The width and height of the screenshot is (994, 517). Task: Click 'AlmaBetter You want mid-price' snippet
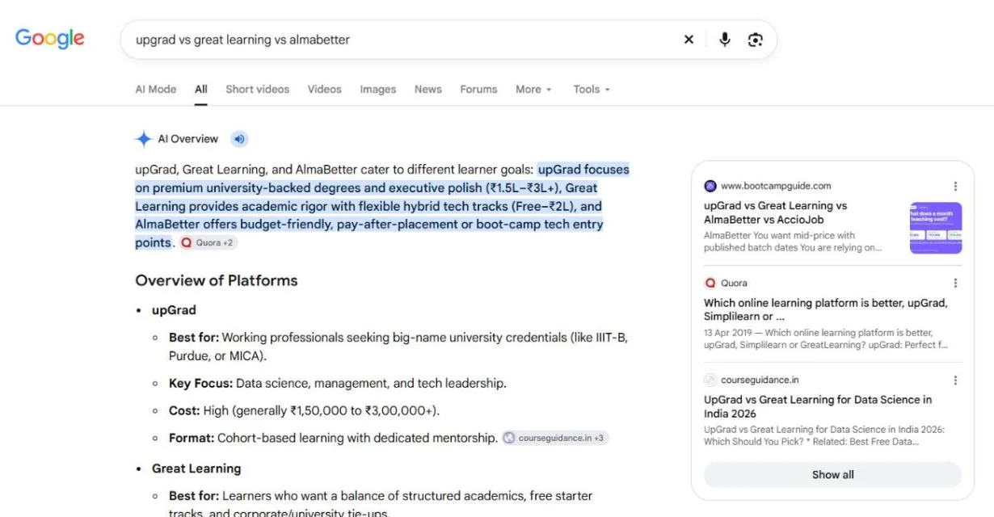click(794, 242)
